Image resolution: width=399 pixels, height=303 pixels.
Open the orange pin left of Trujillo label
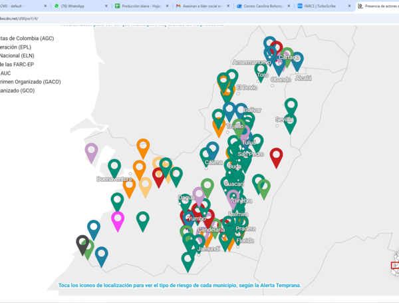click(219, 131)
